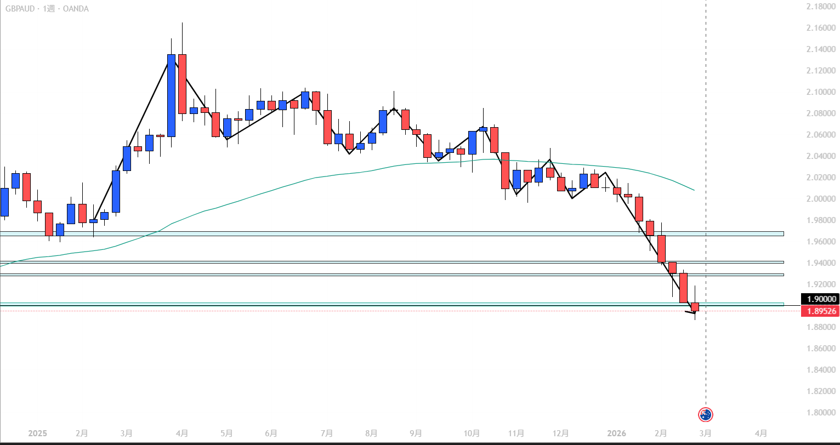
Task: Select the thin horizontal zone at 1.94000
Action: 384,262
